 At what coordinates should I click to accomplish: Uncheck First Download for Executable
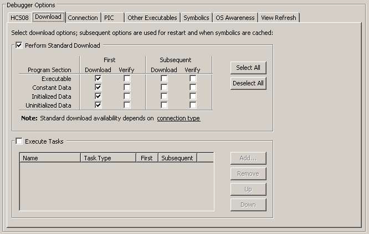pyautogui.click(x=98, y=78)
